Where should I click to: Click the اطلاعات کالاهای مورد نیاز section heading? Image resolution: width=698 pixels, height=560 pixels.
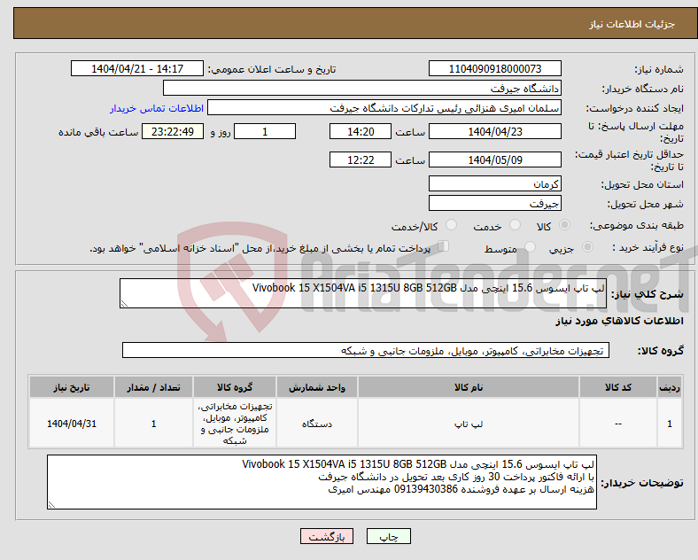pyautogui.click(x=619, y=321)
